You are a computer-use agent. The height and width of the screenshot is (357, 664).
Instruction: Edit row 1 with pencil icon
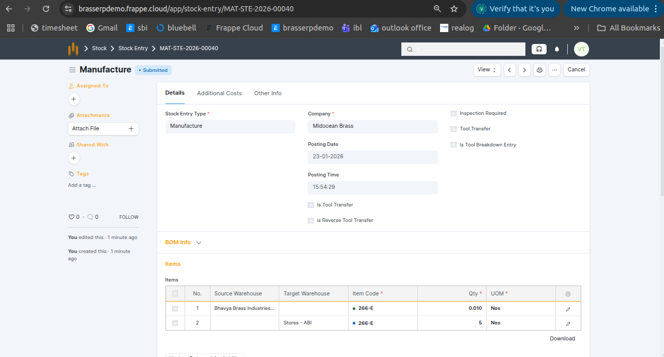568,309
